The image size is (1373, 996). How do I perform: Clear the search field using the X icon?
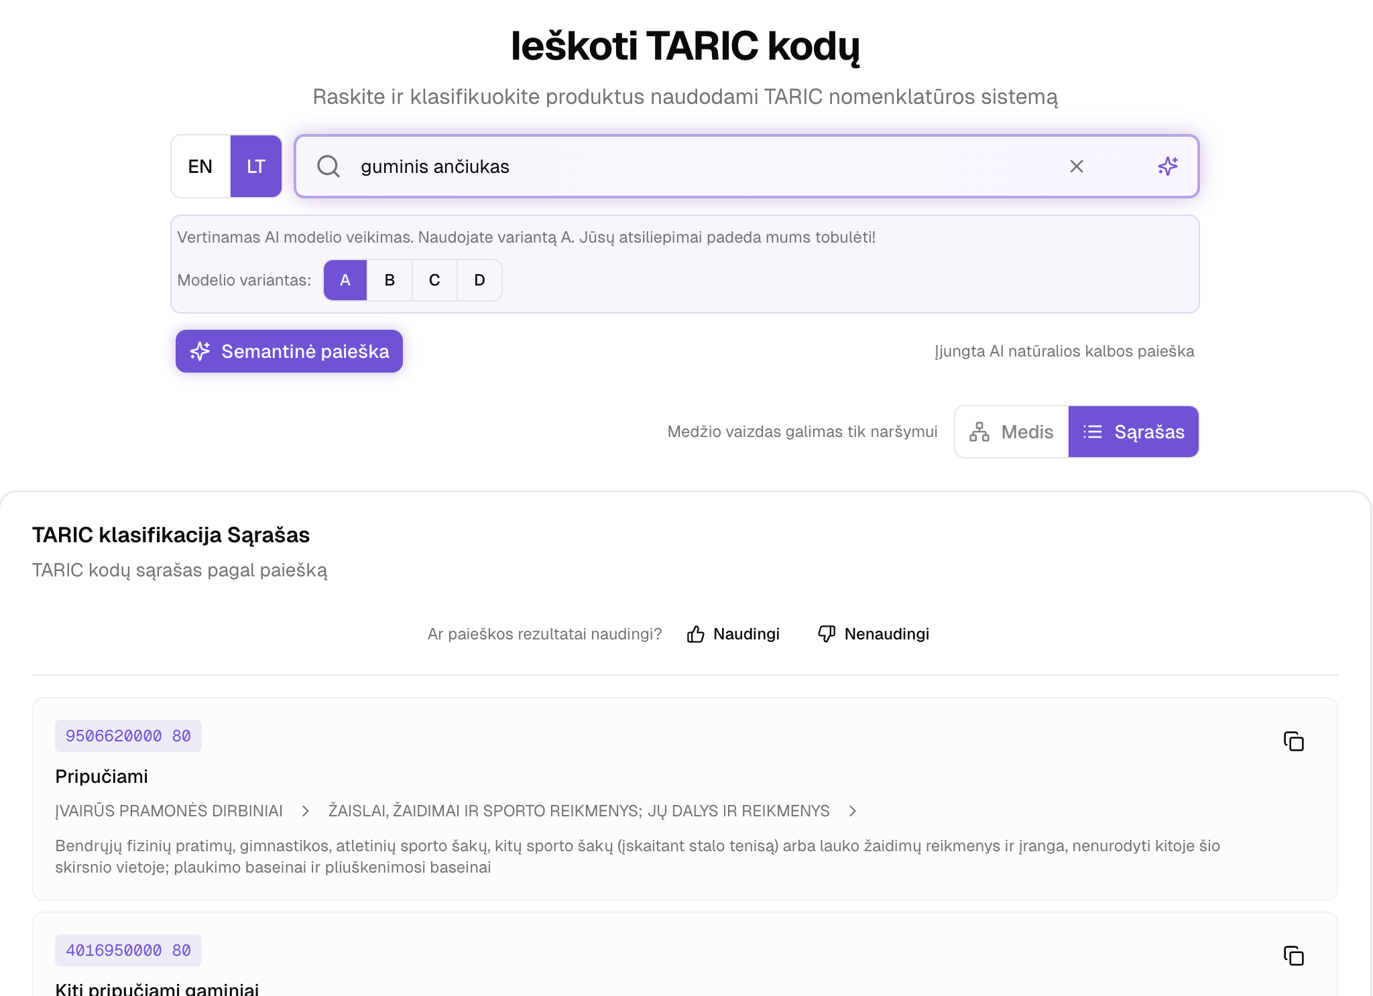[1077, 166]
